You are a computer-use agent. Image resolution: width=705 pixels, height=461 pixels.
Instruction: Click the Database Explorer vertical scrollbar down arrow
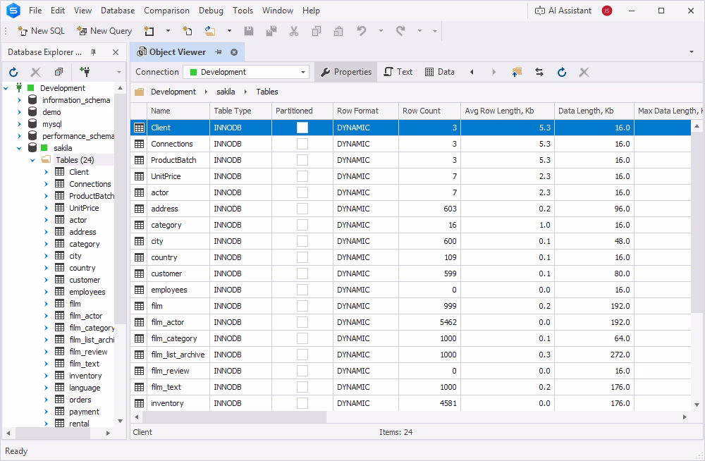120,422
